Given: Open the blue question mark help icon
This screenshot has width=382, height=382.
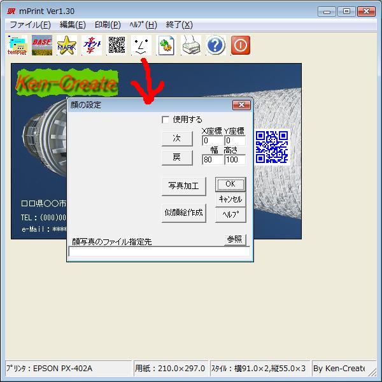Looking at the screenshot, I should coord(216,45).
